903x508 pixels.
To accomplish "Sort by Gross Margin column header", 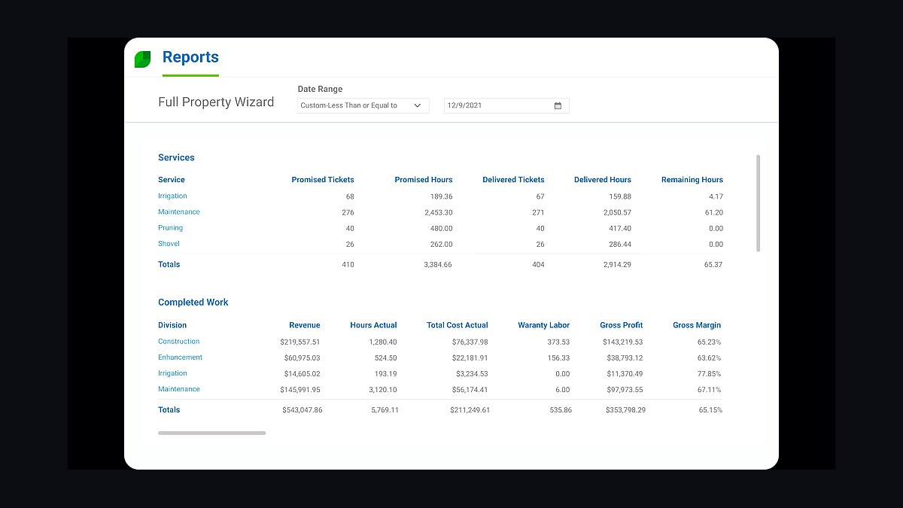I will click(697, 325).
